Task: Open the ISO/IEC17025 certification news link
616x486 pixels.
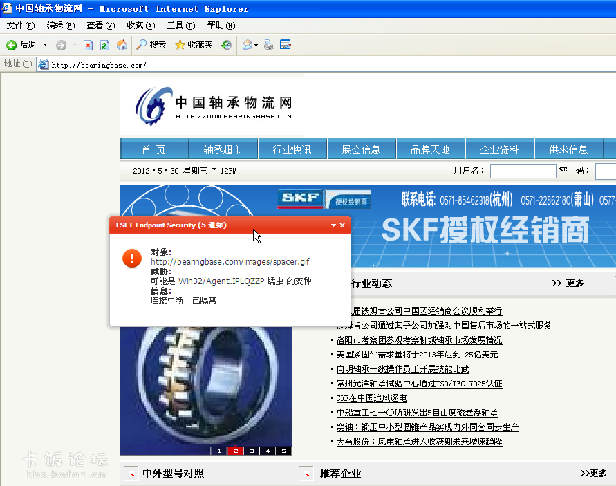Action: tap(419, 384)
